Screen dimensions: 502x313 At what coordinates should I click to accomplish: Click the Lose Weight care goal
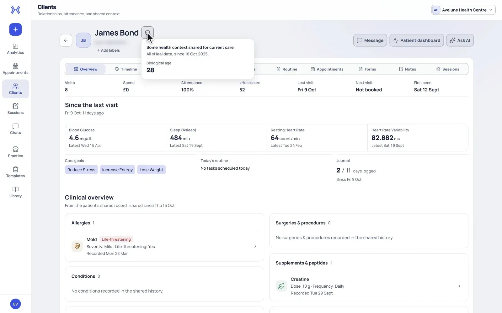[151, 170]
